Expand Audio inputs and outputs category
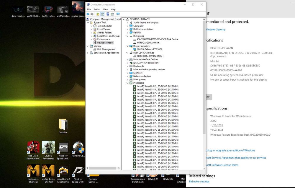This screenshot has height=188, width=295. (127, 23)
